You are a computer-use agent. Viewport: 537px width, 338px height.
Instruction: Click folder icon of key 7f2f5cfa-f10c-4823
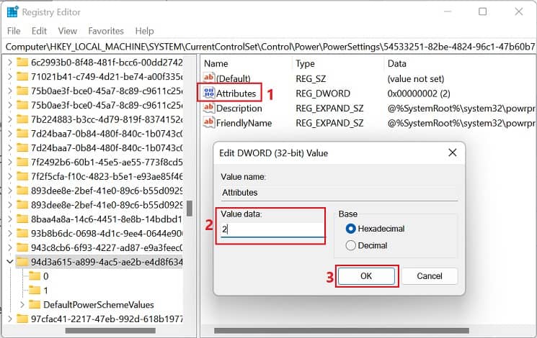click(x=22, y=176)
